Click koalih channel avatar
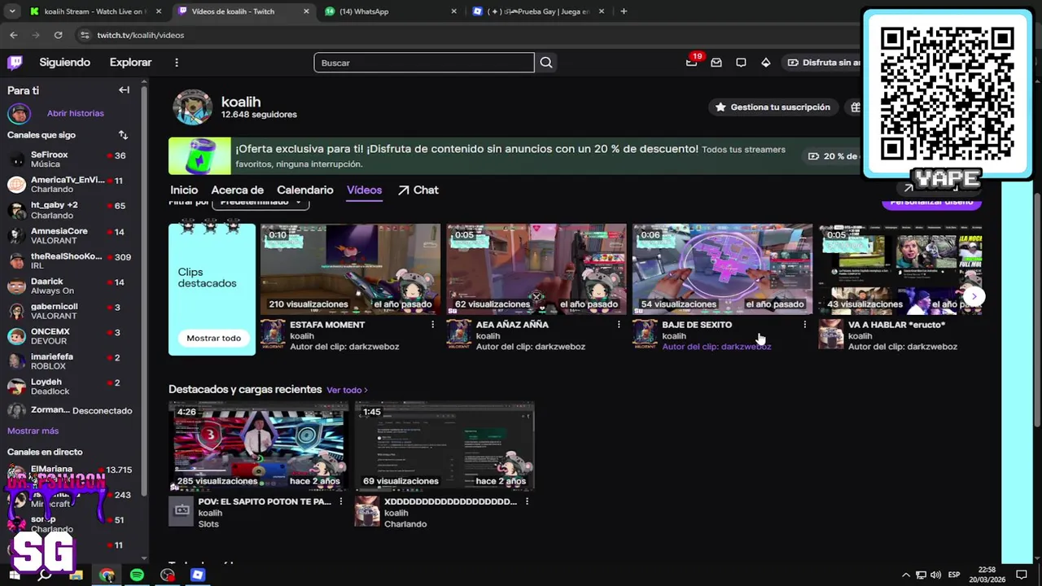The height and width of the screenshot is (586, 1042). point(193,107)
